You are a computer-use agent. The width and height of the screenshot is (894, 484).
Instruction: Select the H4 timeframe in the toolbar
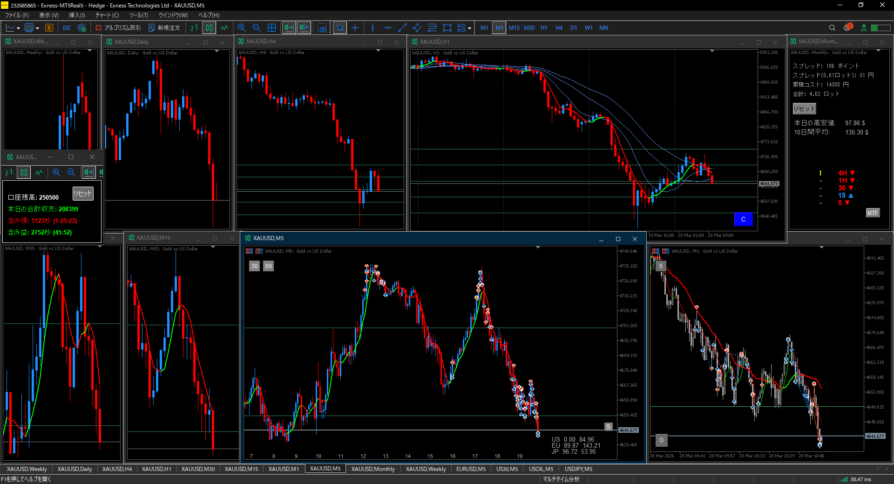pos(559,28)
